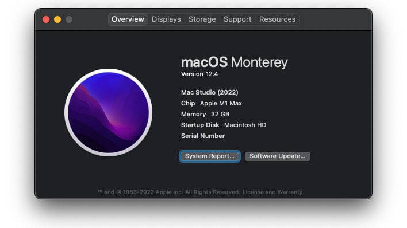Click the Macintosh HD startup disk value
The height and width of the screenshot is (228, 407).
coord(245,125)
